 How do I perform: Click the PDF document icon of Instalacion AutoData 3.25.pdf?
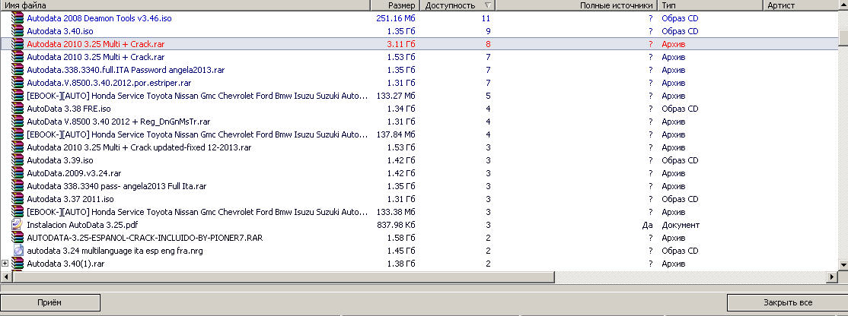click(x=18, y=226)
